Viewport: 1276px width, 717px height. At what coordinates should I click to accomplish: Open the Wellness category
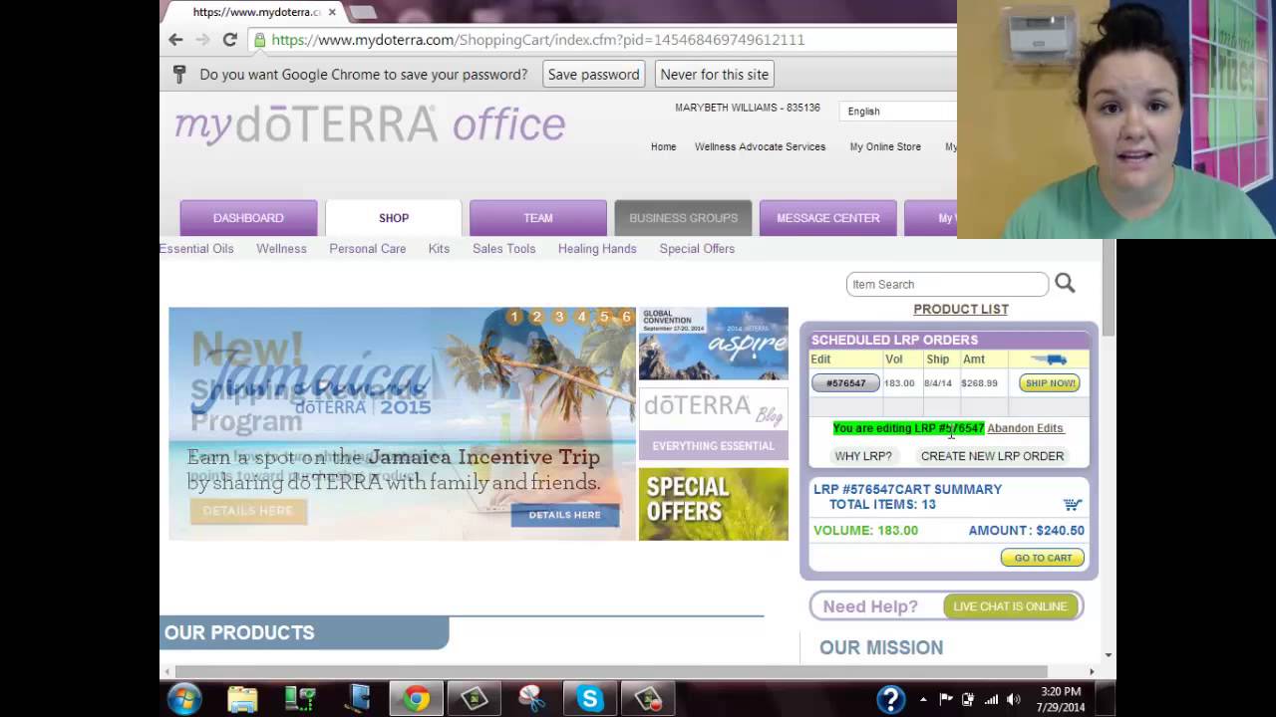pyautogui.click(x=281, y=249)
